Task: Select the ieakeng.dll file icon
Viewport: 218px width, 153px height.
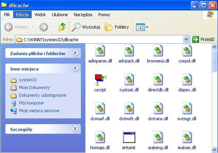Action: coord(158,137)
